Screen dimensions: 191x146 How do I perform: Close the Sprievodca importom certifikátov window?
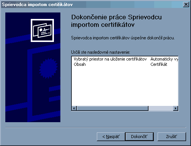coord(186,5)
